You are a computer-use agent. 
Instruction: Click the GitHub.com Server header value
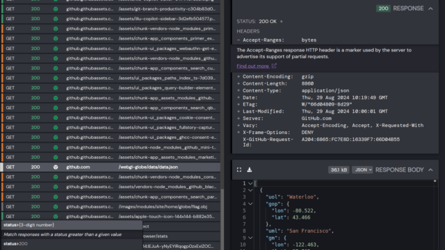coord(316,119)
